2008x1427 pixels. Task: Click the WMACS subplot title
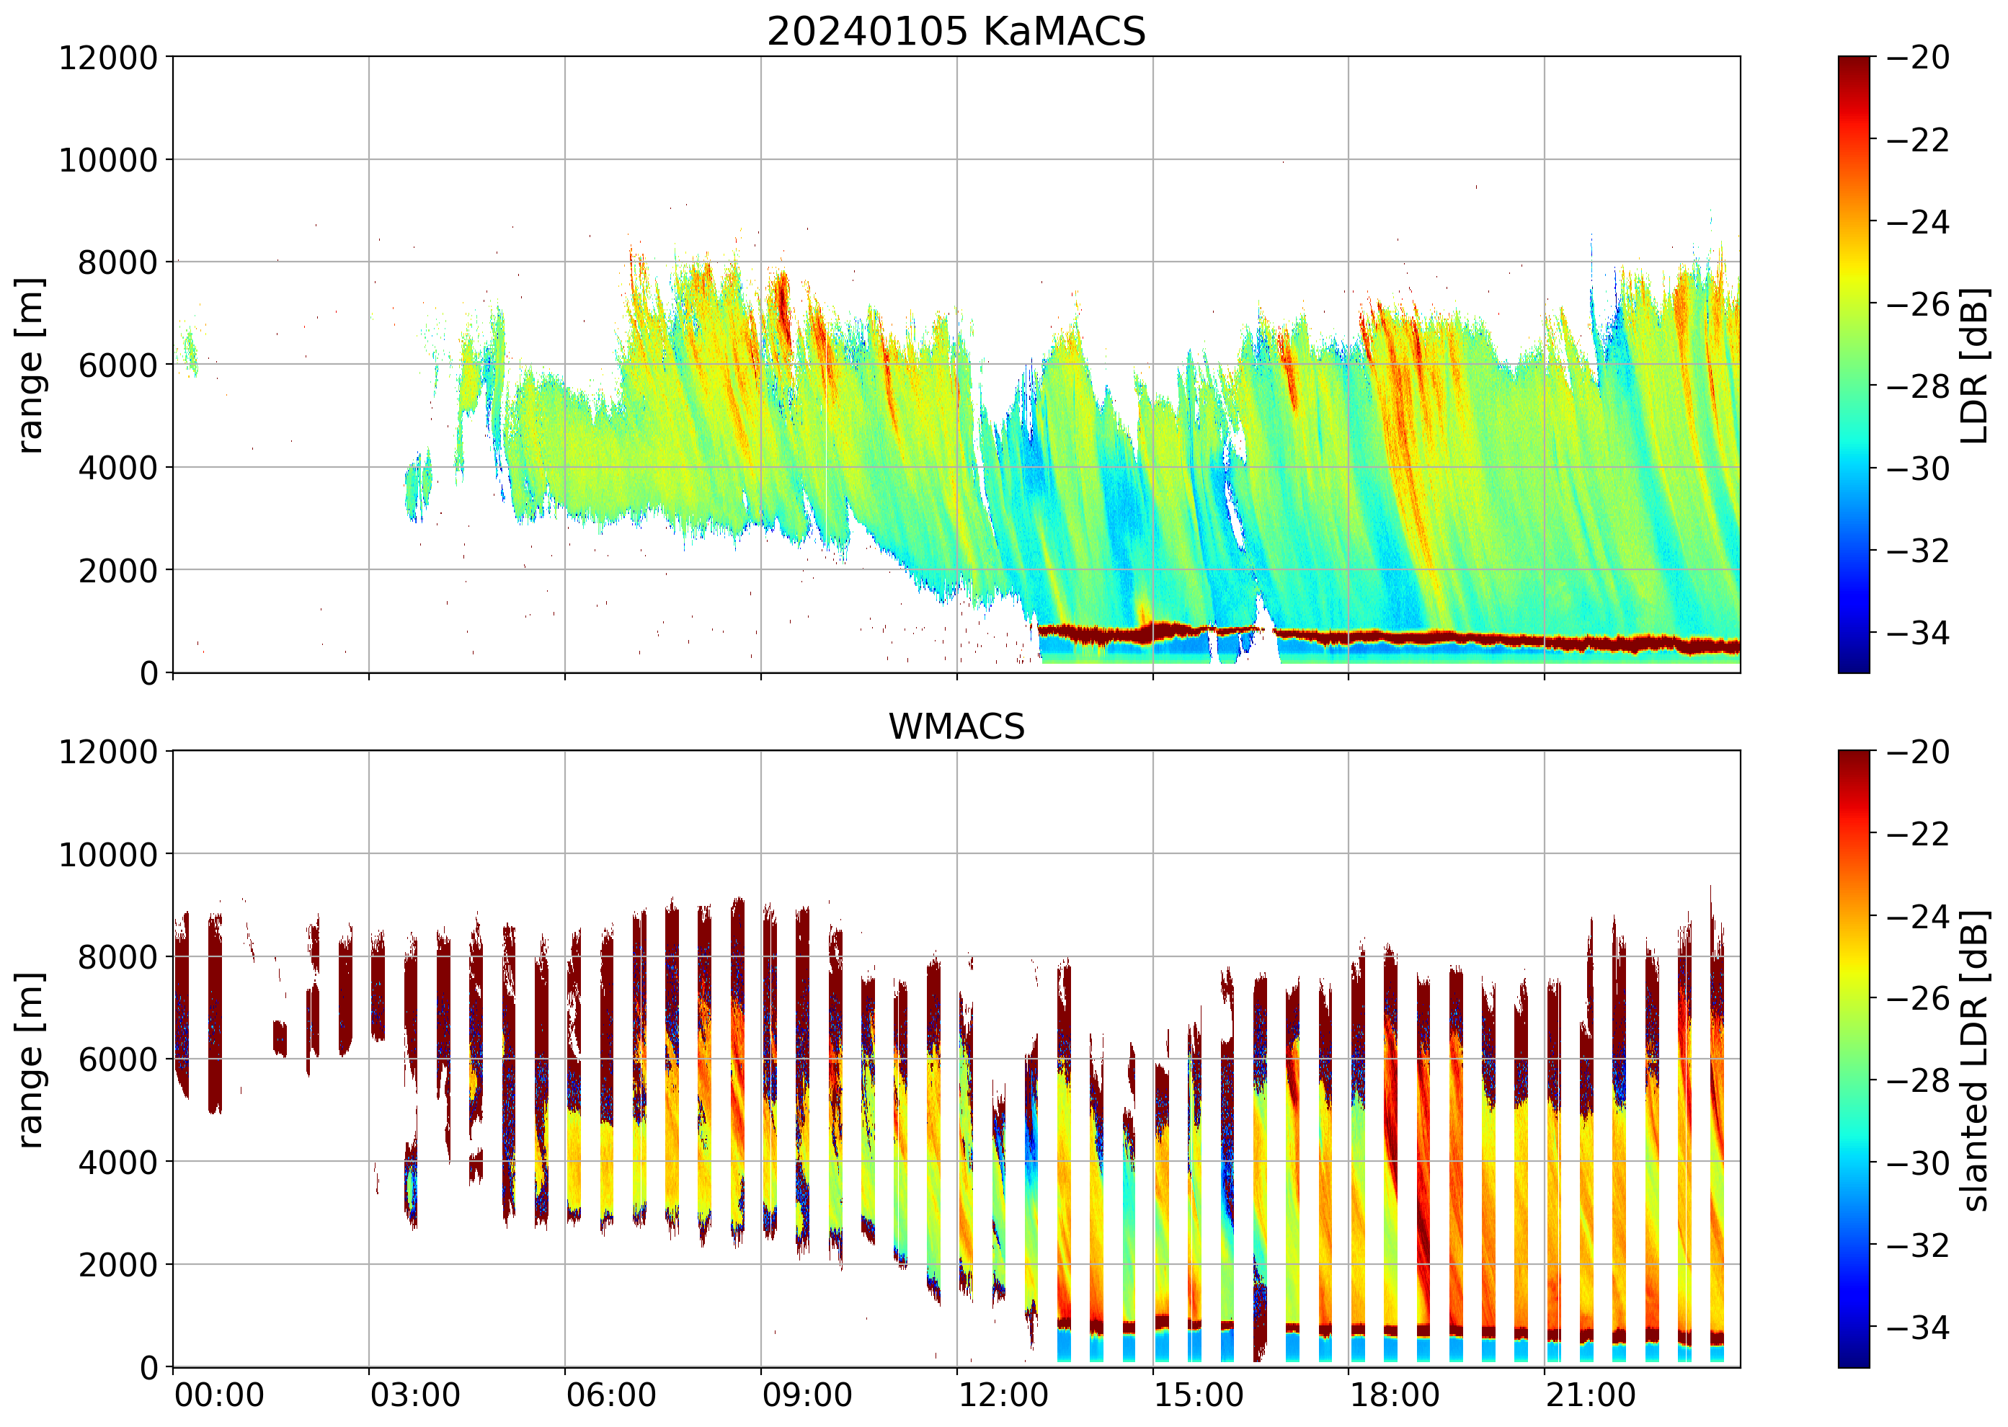tap(956, 726)
